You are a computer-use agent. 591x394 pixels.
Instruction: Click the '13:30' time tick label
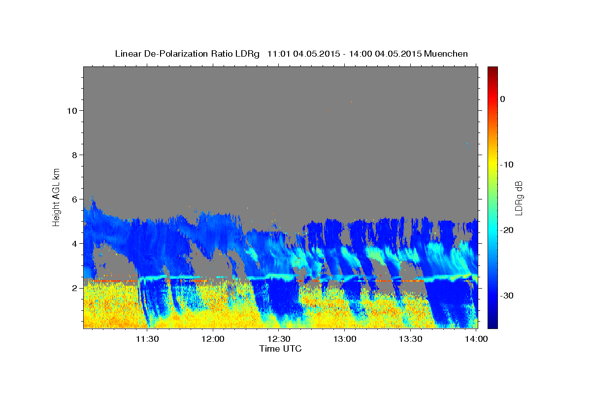click(x=411, y=339)
